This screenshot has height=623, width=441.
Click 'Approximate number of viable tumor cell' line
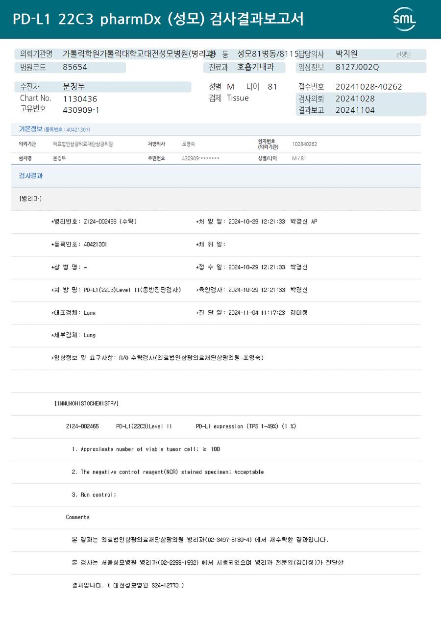point(146,449)
